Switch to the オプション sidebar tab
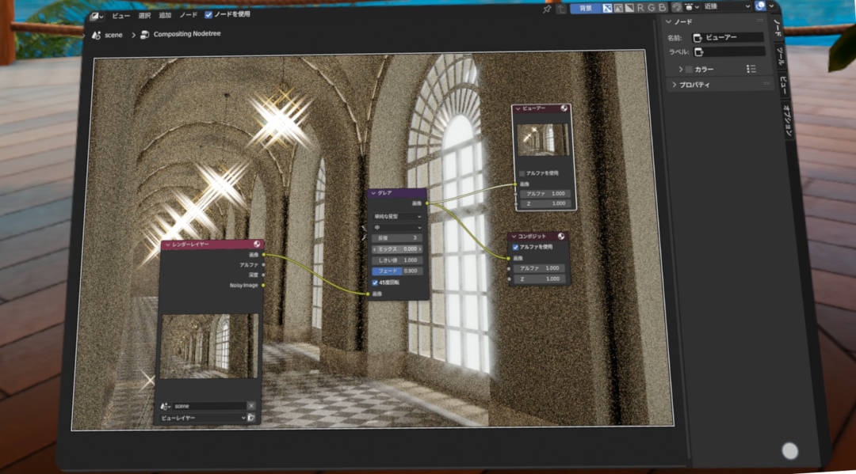 coord(787,120)
